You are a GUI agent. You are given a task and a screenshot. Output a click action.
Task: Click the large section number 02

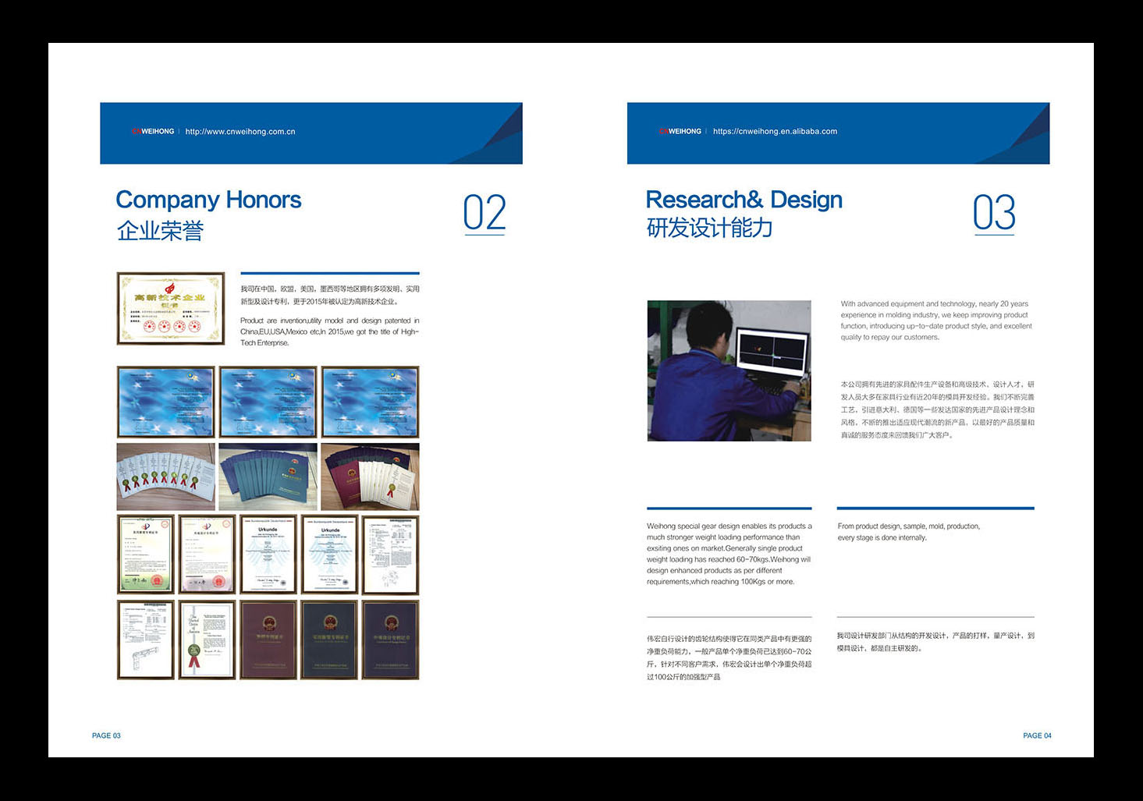(485, 213)
